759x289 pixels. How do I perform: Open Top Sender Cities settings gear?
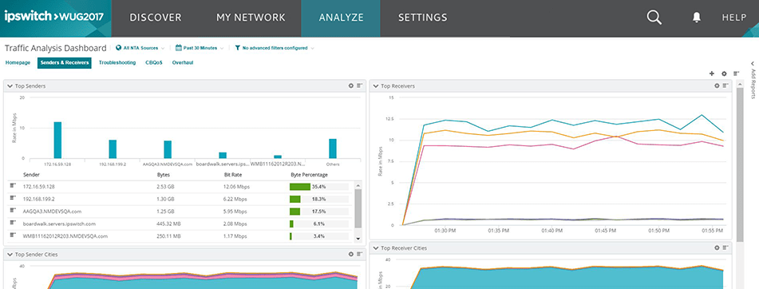351,254
